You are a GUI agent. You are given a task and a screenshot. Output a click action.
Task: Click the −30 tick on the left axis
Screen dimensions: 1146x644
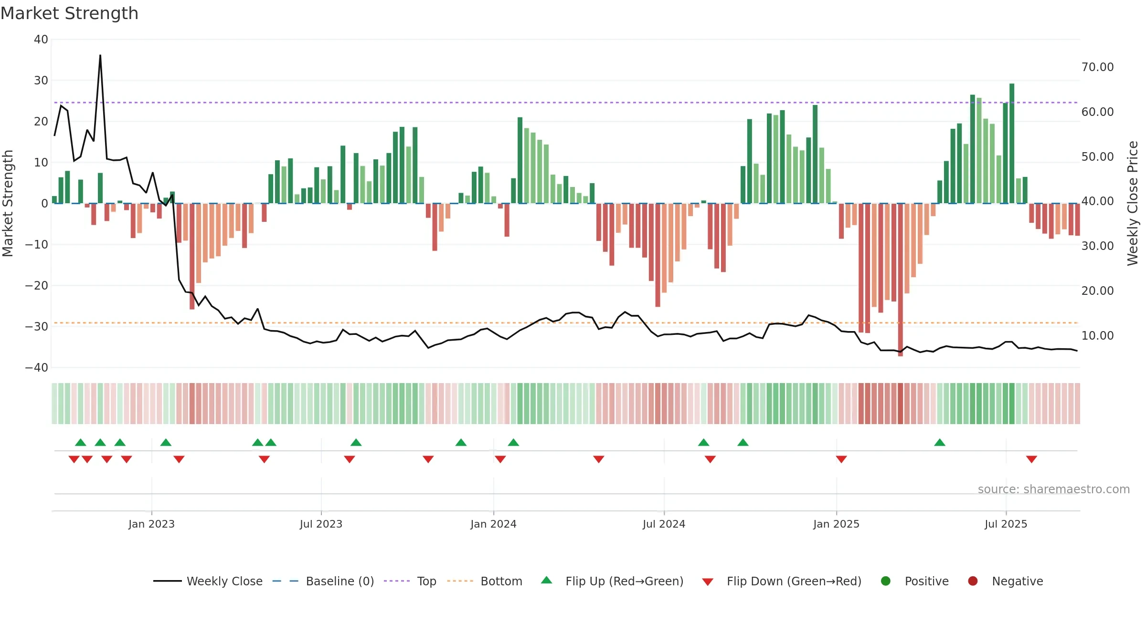tap(37, 327)
